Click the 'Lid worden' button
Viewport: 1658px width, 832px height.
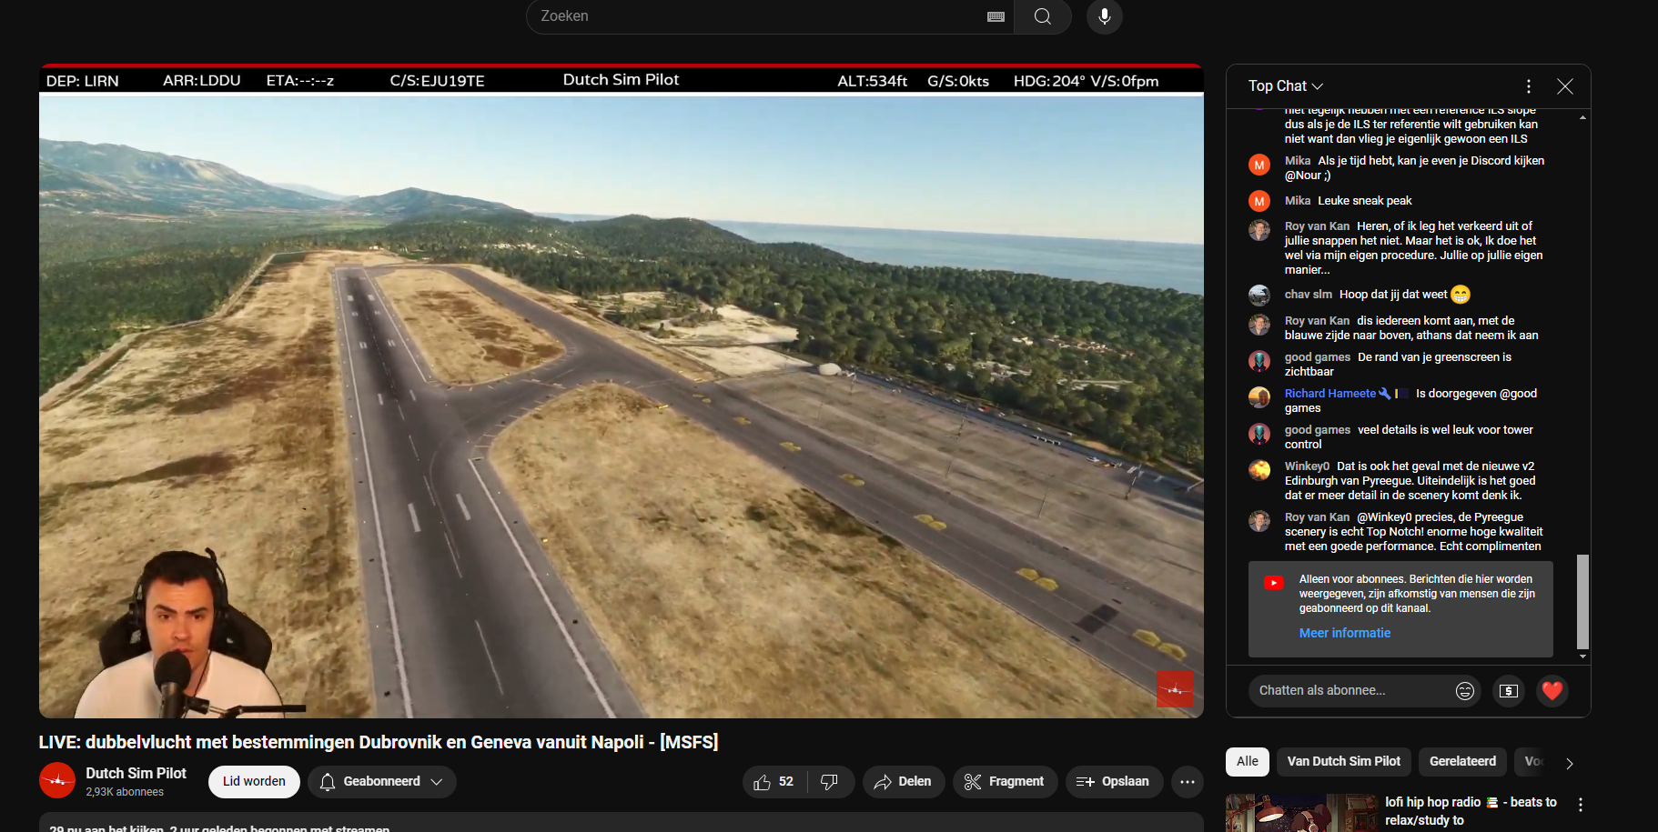click(x=254, y=782)
